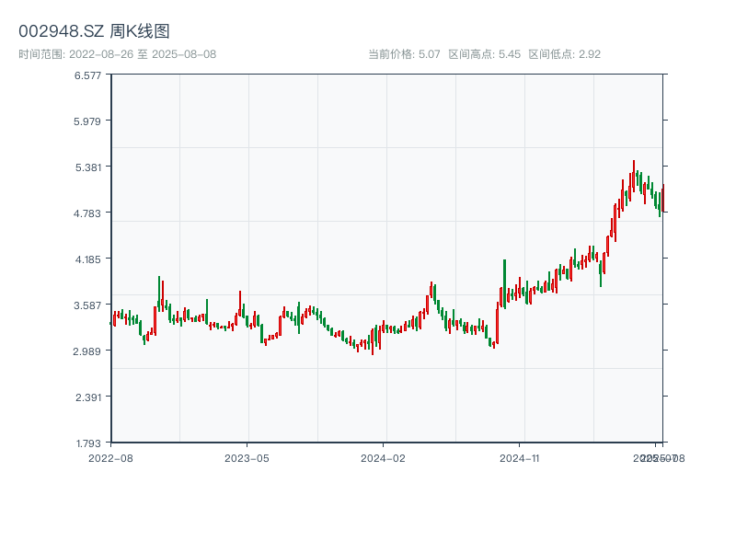736x552 pixels.
Task: Select the 时间范围 date range text
Action: click(118, 54)
